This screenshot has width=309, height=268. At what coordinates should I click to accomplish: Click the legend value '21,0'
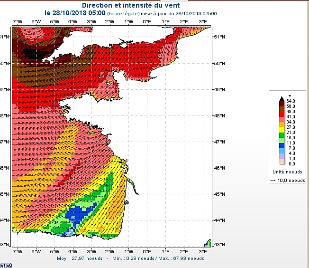291,133
